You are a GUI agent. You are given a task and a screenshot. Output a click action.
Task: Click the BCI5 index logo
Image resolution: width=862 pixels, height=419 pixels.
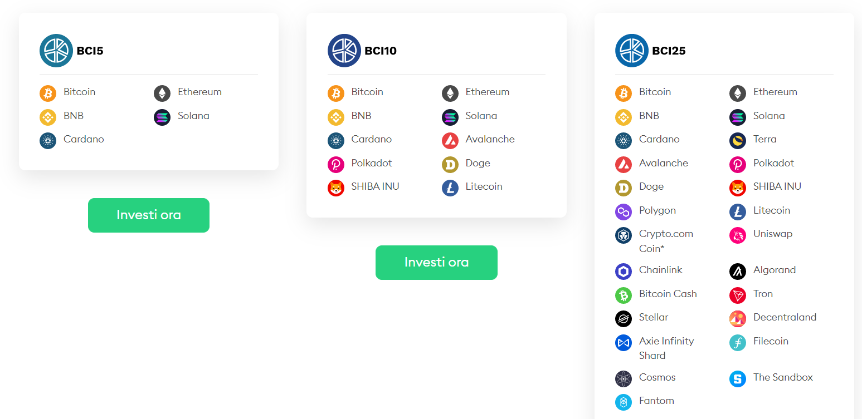(56, 50)
